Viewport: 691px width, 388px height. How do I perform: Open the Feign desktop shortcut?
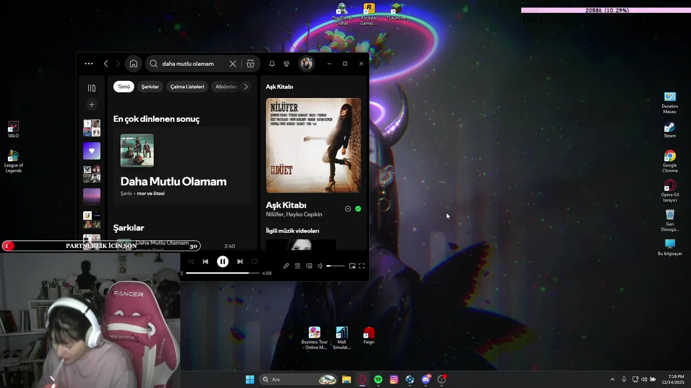click(x=369, y=336)
